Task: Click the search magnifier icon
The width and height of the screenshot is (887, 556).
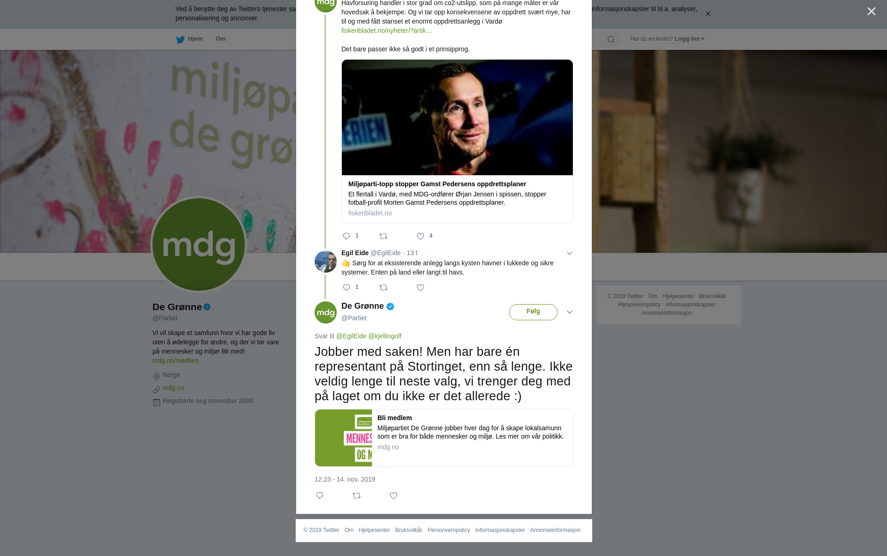Action: click(611, 39)
